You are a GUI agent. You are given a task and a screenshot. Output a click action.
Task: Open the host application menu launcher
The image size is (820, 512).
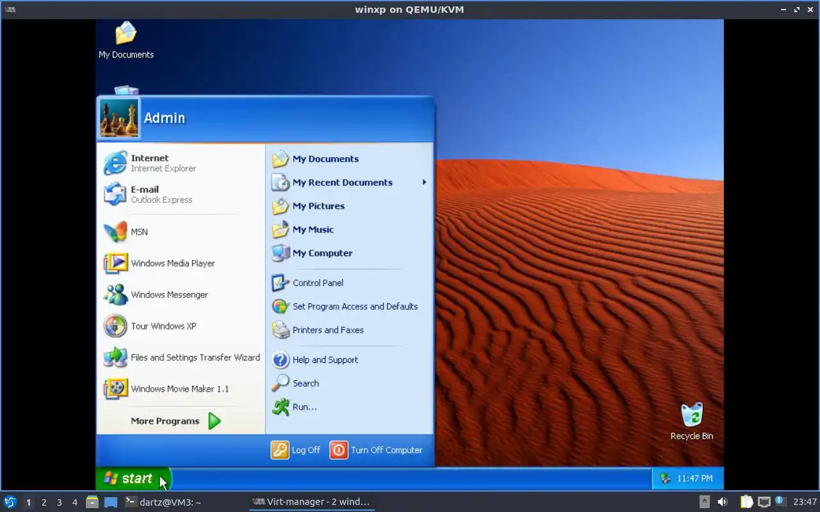click(x=10, y=502)
